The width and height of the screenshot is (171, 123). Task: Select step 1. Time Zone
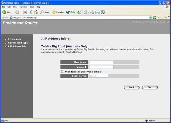pos(14,39)
